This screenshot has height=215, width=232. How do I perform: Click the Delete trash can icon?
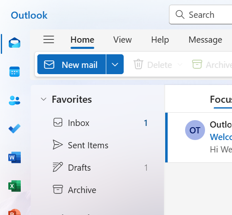point(138,64)
